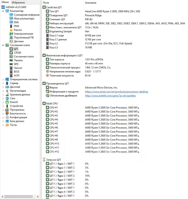Collapse the Системная плата tree node
Screen dimensions: 188x199
pos(3,45)
